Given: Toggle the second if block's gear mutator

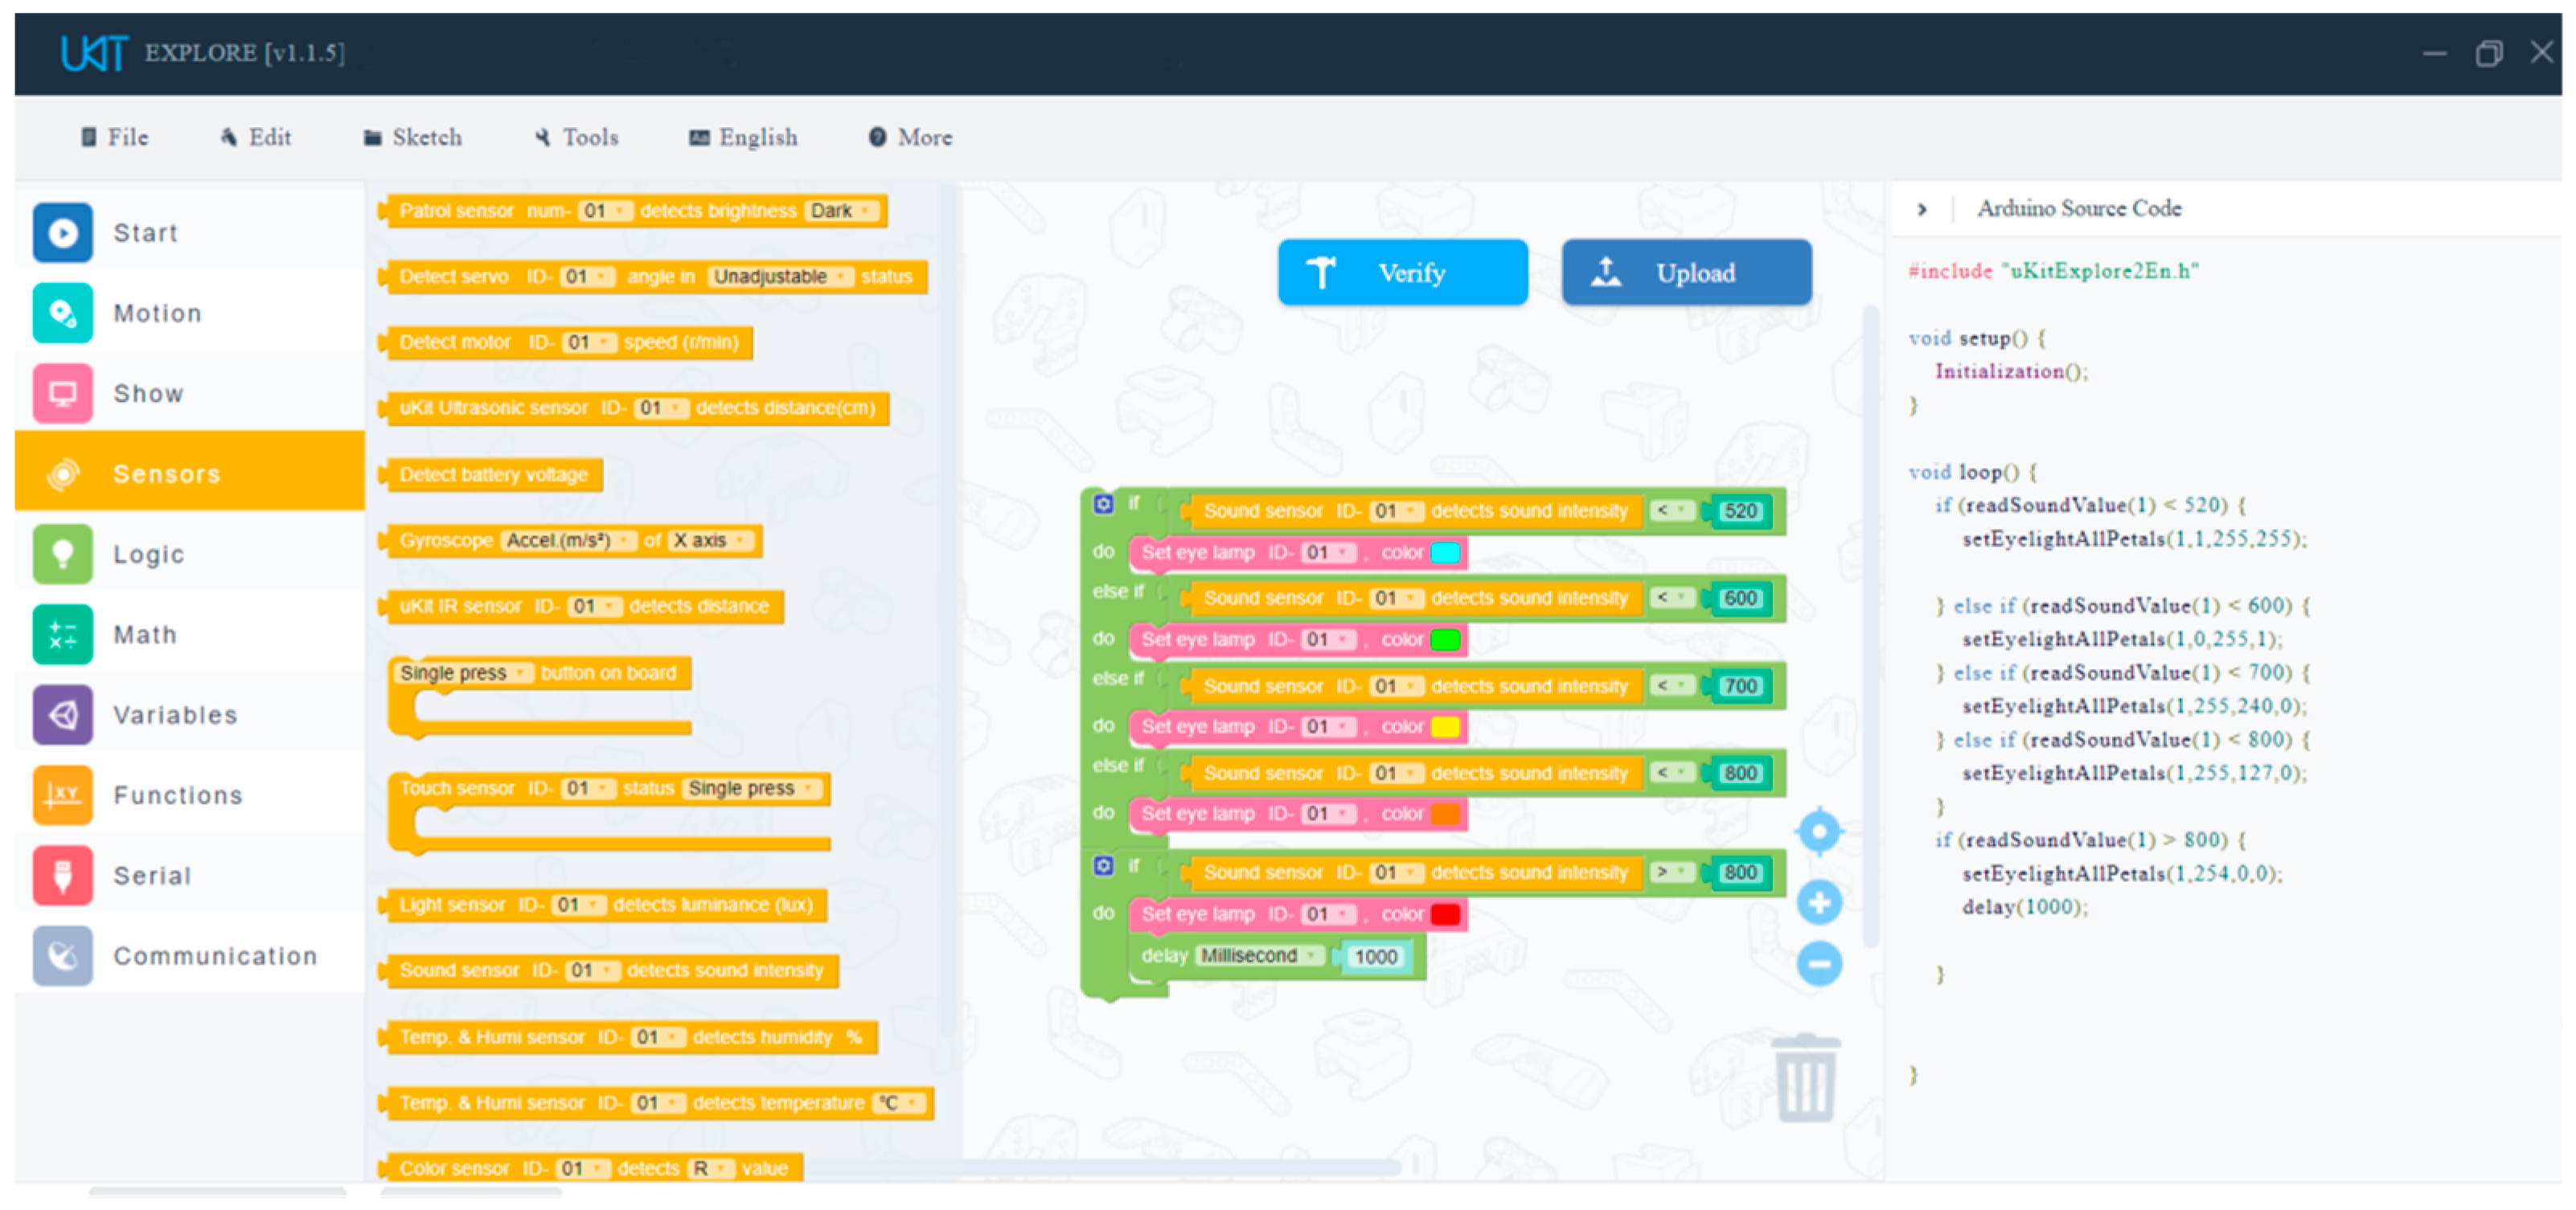Looking at the screenshot, I should pos(1103,866).
